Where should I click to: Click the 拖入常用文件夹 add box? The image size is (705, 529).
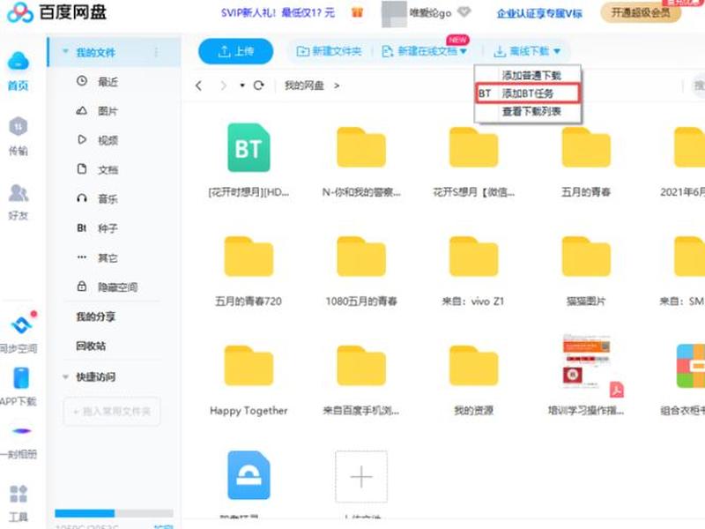[x=112, y=411]
